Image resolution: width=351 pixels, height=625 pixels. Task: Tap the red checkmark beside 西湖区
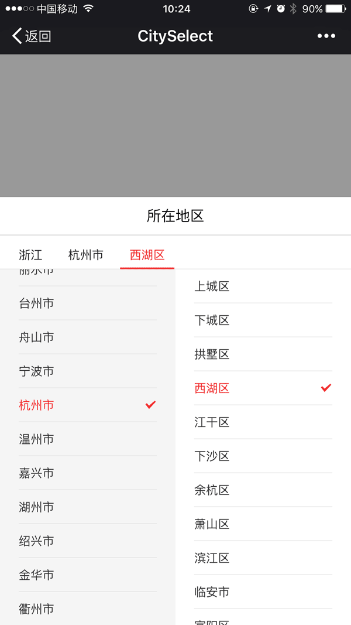click(326, 387)
